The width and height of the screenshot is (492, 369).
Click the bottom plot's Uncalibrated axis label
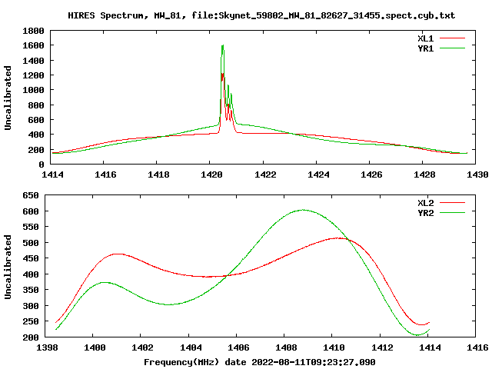(x=8, y=267)
